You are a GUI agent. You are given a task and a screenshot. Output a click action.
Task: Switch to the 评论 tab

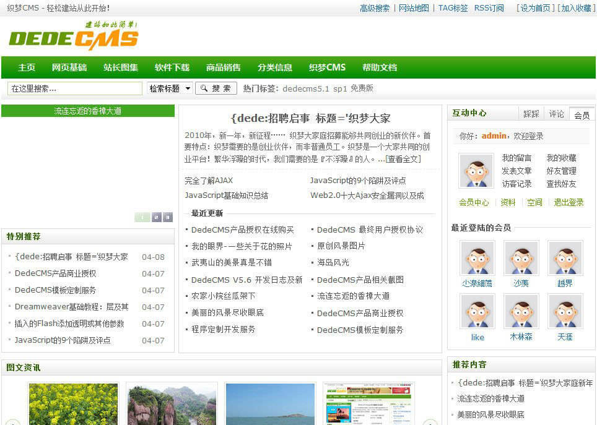(x=556, y=114)
